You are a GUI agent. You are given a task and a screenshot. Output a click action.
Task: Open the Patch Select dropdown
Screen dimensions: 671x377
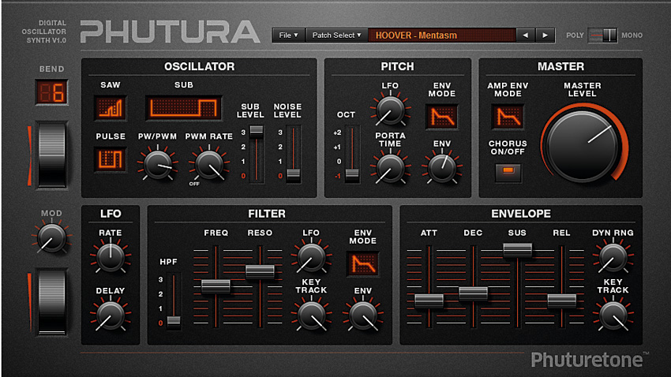point(337,35)
